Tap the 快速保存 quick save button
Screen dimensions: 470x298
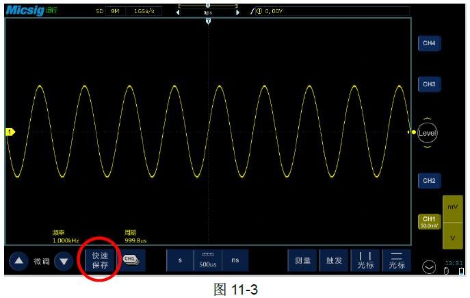point(100,260)
